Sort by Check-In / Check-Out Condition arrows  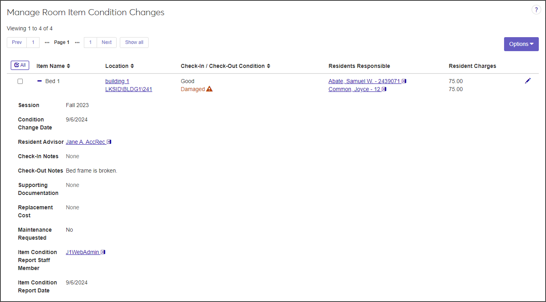[268, 66]
